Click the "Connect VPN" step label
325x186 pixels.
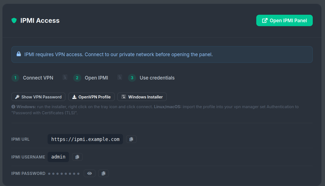(38, 78)
